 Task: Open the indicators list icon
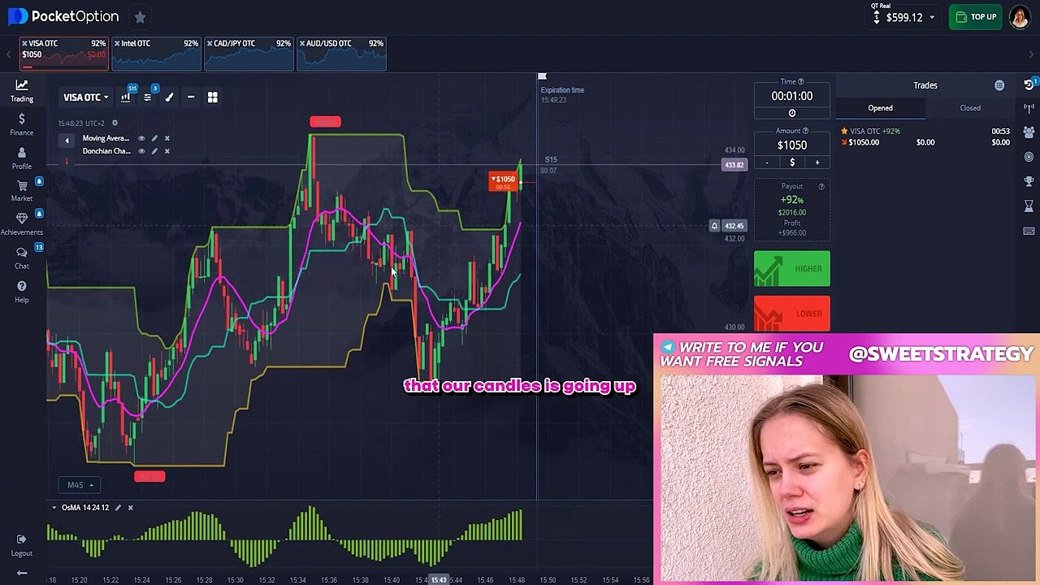[x=148, y=97]
